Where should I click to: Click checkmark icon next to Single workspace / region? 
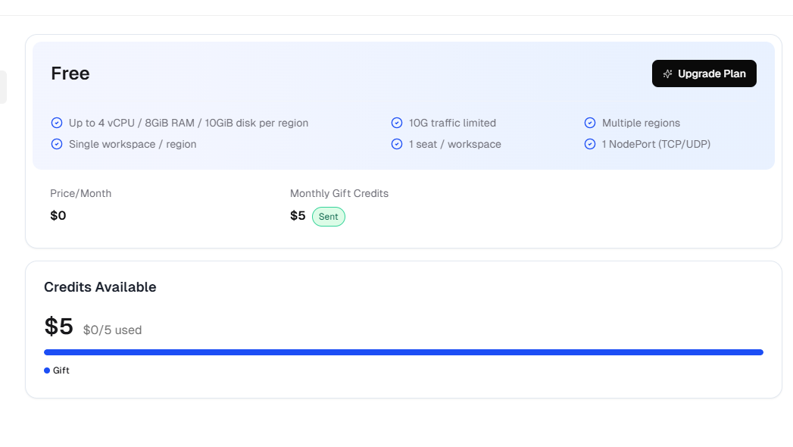tap(56, 144)
